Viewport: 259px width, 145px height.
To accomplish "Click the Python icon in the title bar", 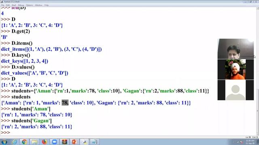I will [x=2, y=2].
